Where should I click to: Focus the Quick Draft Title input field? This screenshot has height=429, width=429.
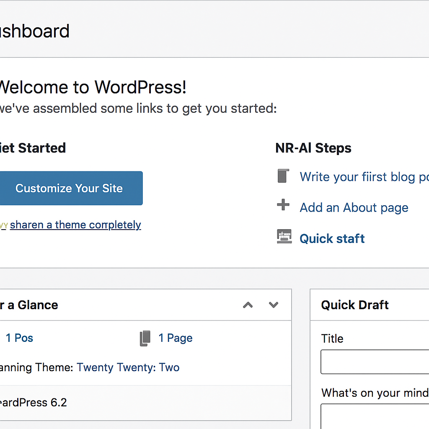[x=375, y=362]
